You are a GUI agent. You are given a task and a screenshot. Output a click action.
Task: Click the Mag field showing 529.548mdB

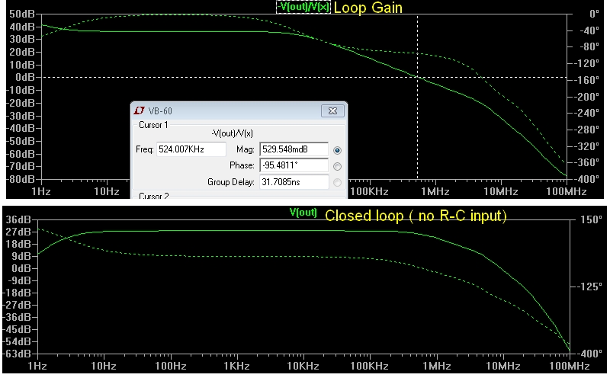pyautogui.click(x=294, y=149)
